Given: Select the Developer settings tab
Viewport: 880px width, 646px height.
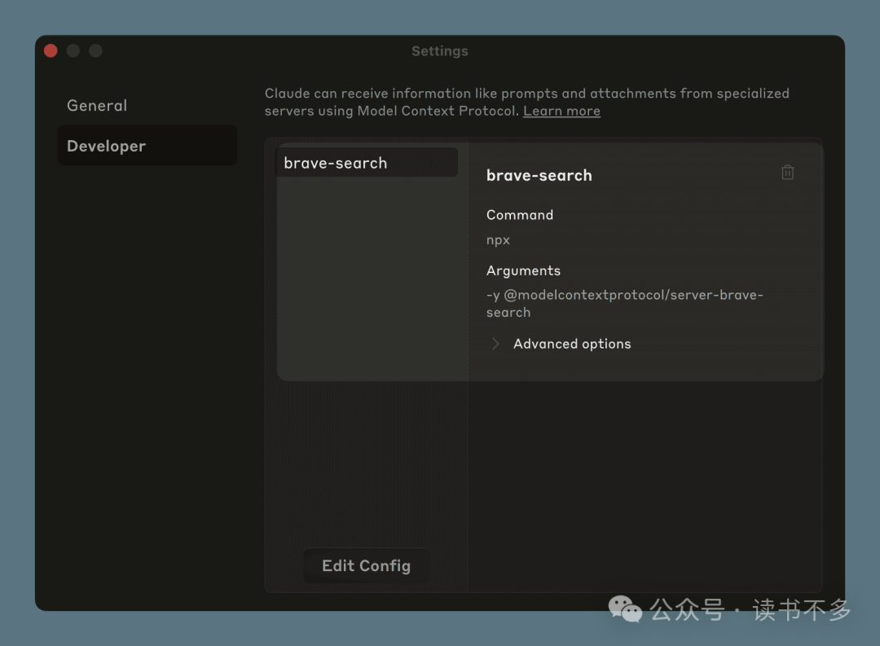Looking at the screenshot, I should 147,146.
